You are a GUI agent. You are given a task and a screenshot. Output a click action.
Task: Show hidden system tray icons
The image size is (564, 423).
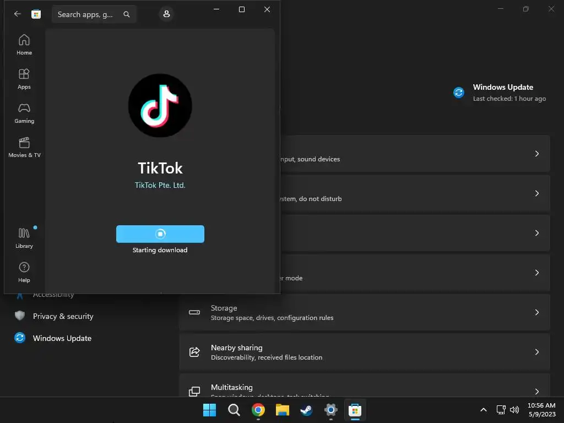point(484,410)
